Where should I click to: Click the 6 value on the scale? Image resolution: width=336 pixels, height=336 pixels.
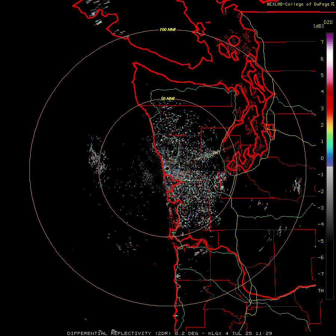pyautogui.click(x=322, y=59)
